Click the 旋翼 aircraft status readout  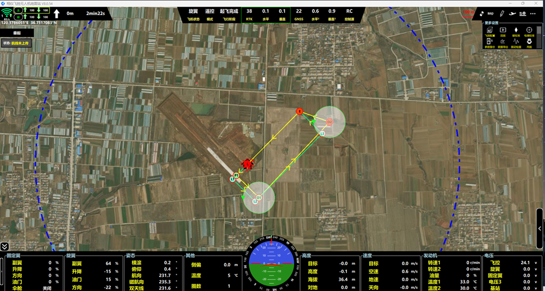coord(193,11)
